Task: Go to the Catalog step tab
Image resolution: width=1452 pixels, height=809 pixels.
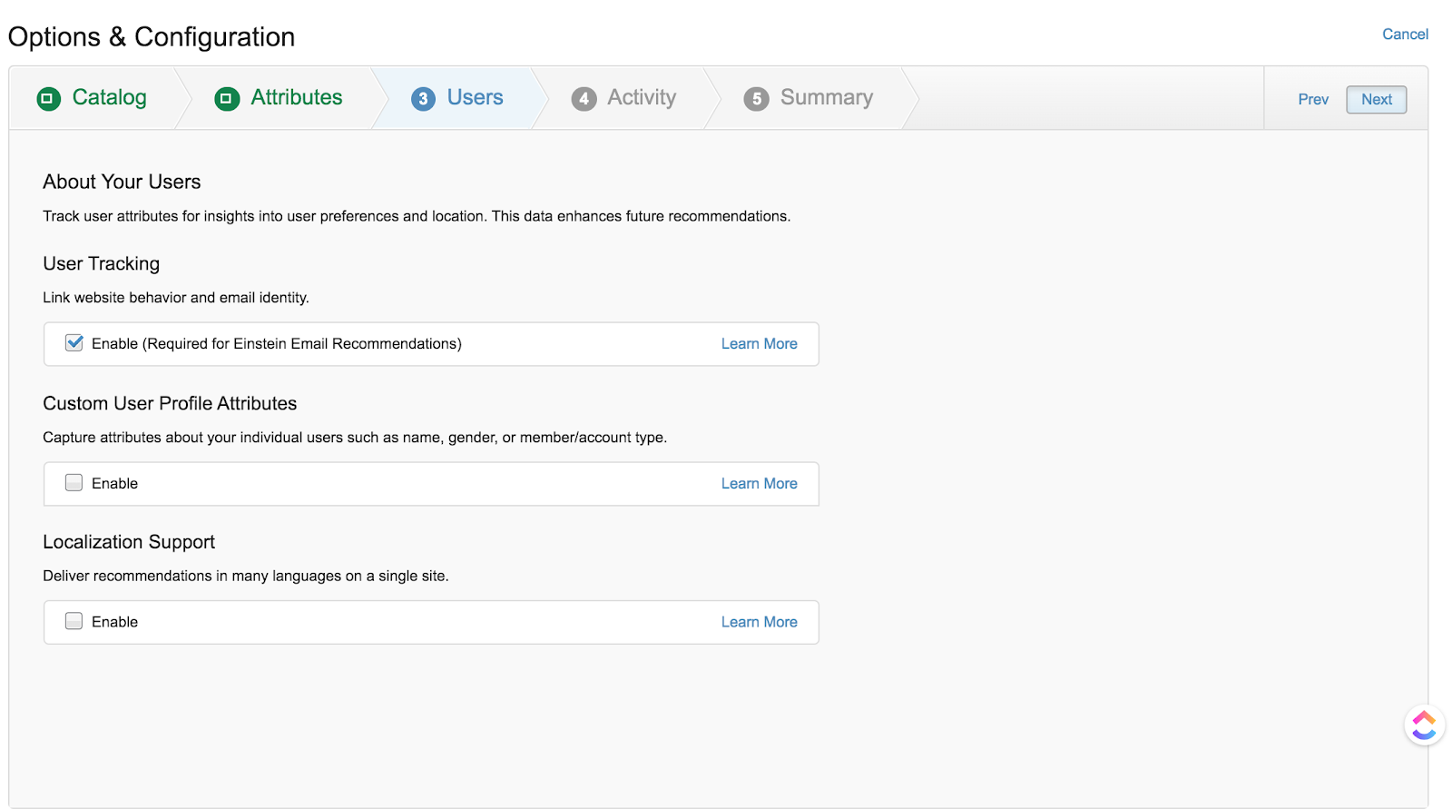Action: pyautogui.click(x=109, y=97)
